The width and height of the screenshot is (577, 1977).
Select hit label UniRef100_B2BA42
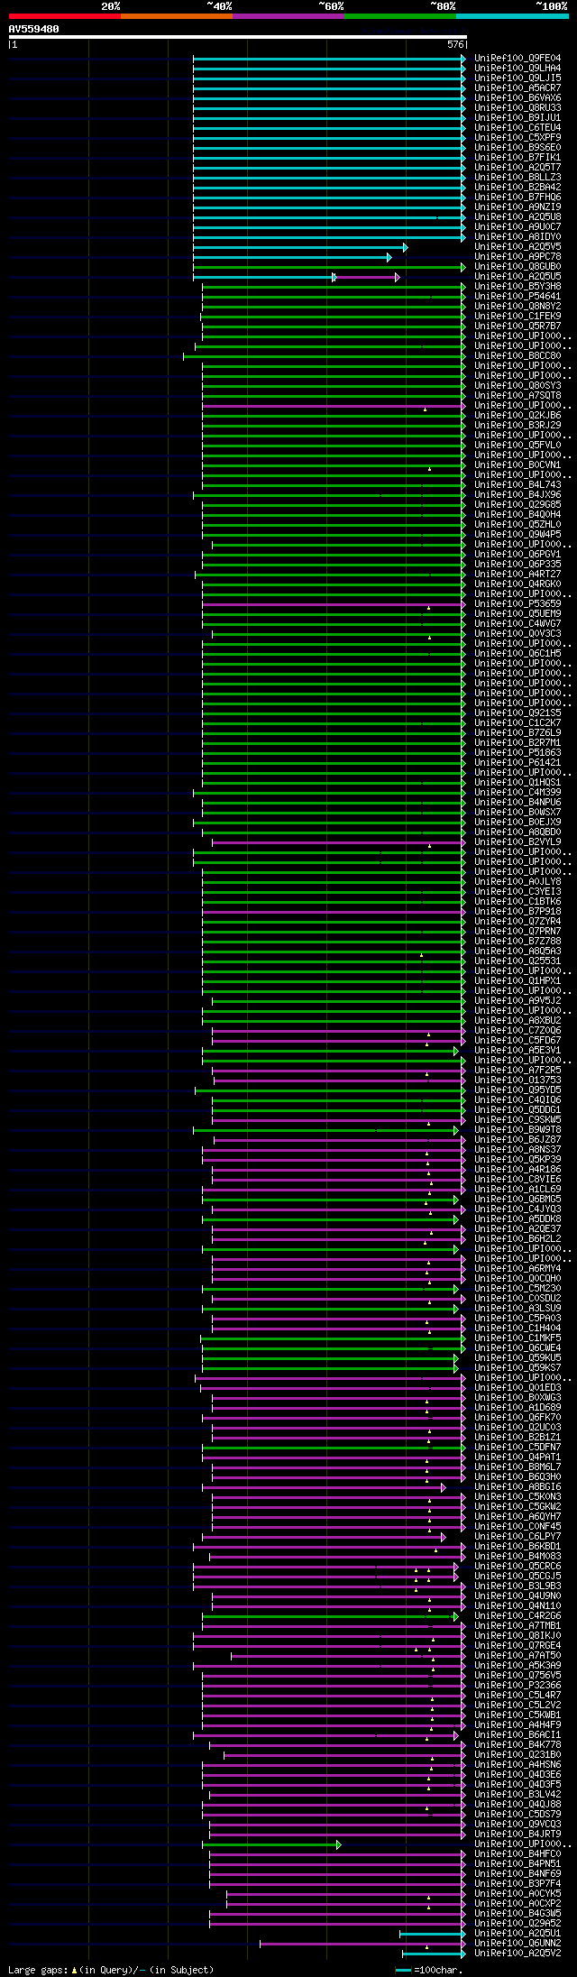click(x=517, y=188)
